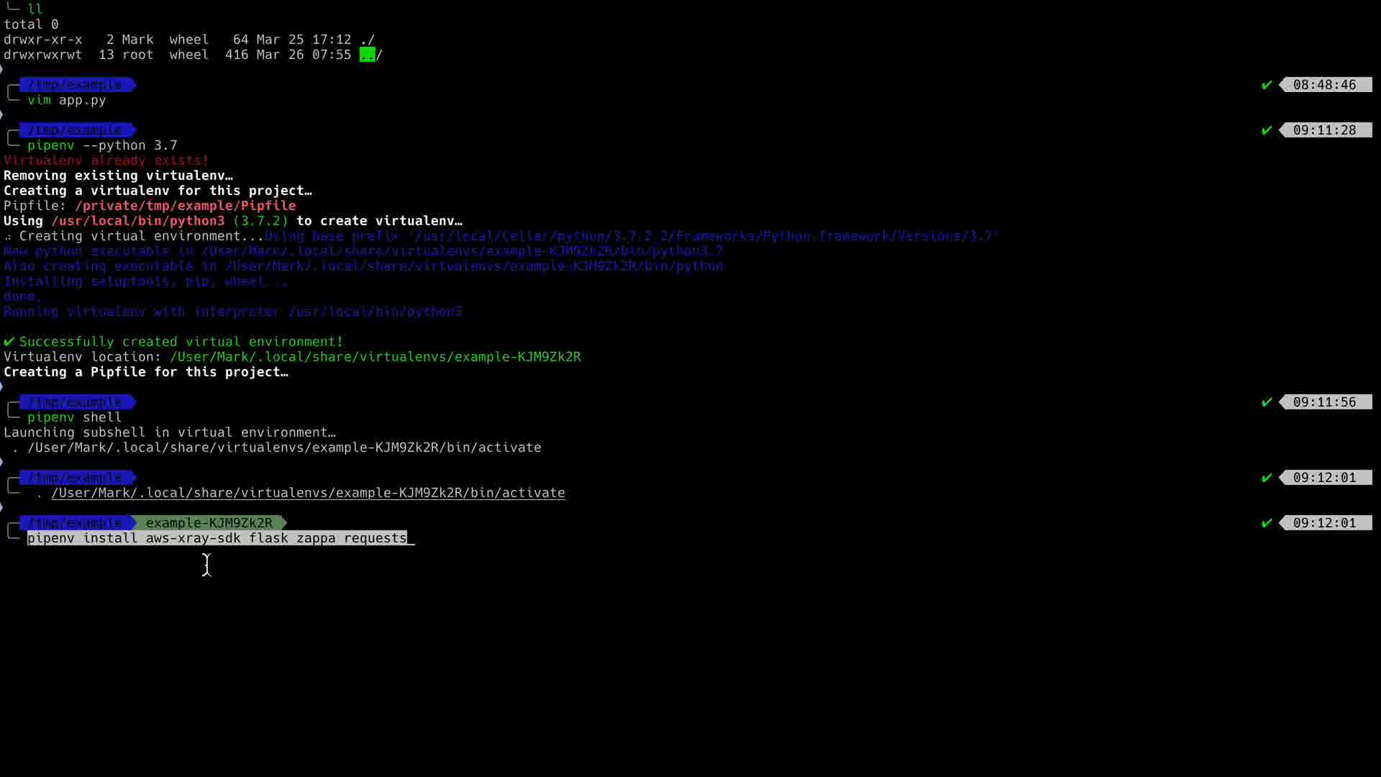Click the 'pipenv shell' command text
1381x777 pixels.
[74, 417]
